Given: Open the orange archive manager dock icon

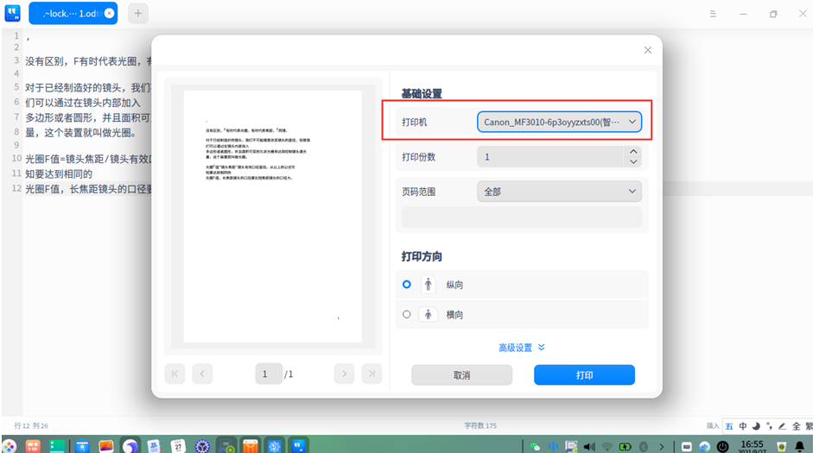Looking at the screenshot, I should 251,446.
